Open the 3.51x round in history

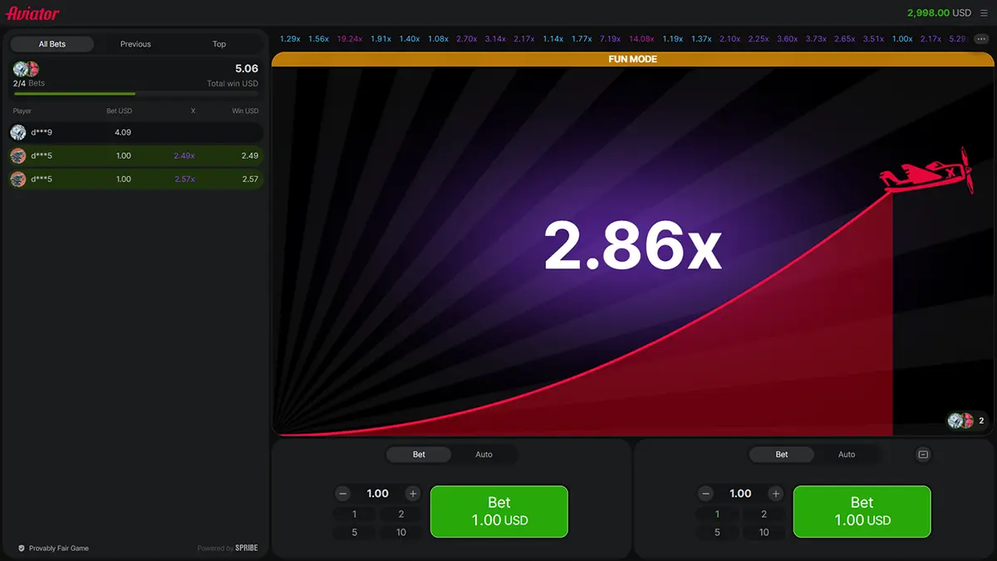pyautogui.click(x=873, y=39)
